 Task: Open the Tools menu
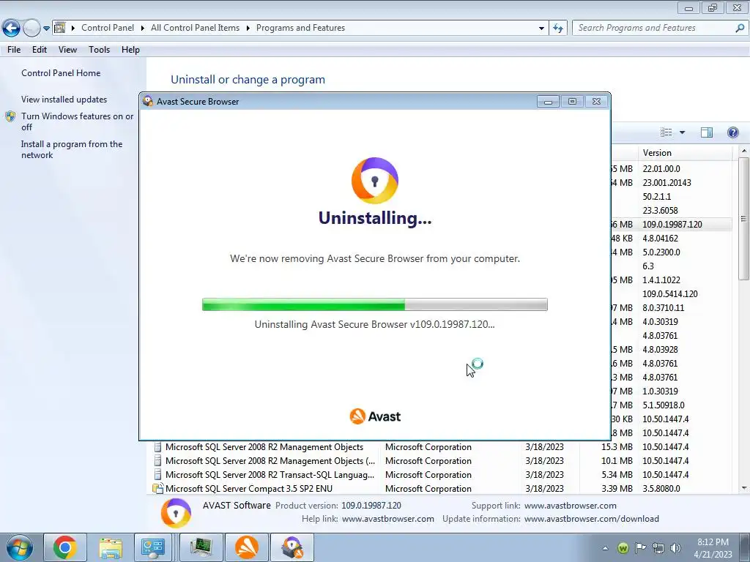tap(99, 50)
